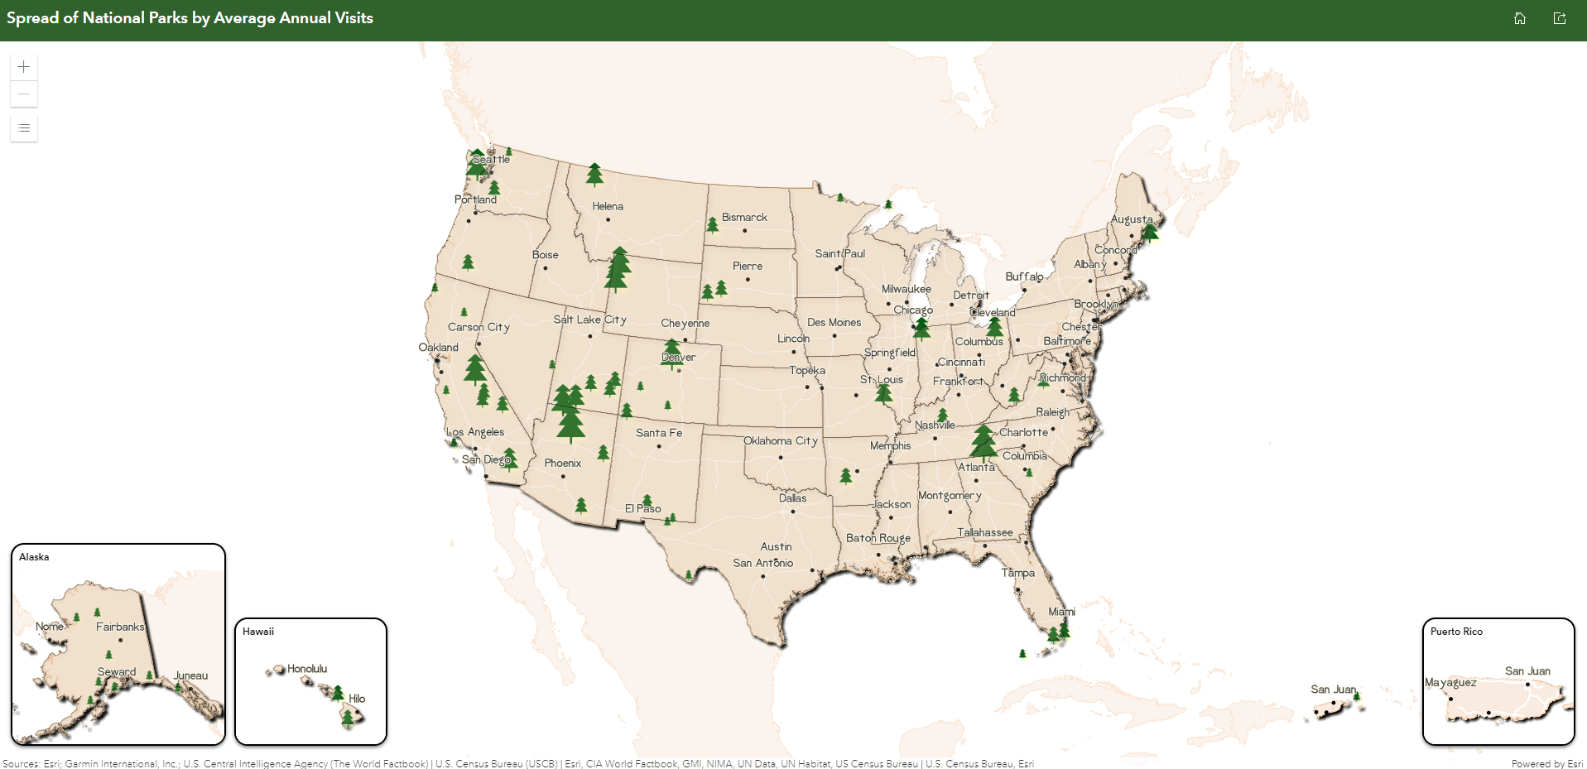Select the park tree at Seattle
The image size is (1587, 769).
coord(477,164)
